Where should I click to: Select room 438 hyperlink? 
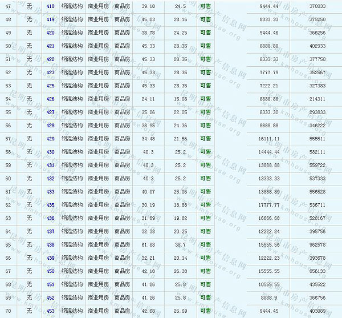(x=51, y=245)
